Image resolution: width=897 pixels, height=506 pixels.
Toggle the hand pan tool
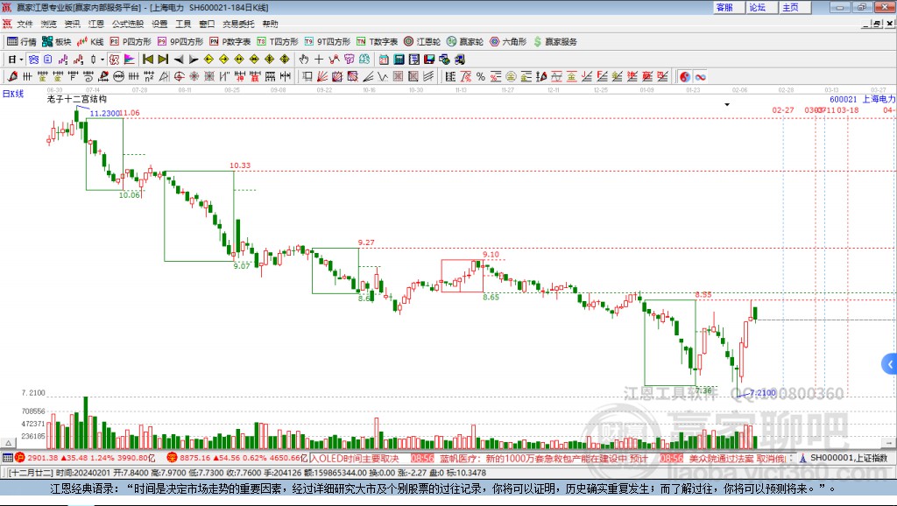[306, 59]
